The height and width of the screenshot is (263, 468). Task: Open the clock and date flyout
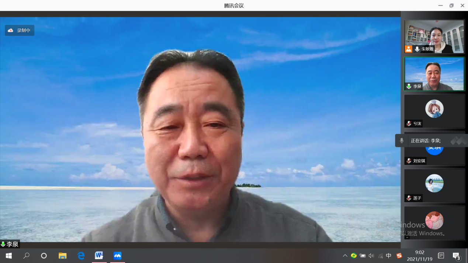(x=420, y=256)
